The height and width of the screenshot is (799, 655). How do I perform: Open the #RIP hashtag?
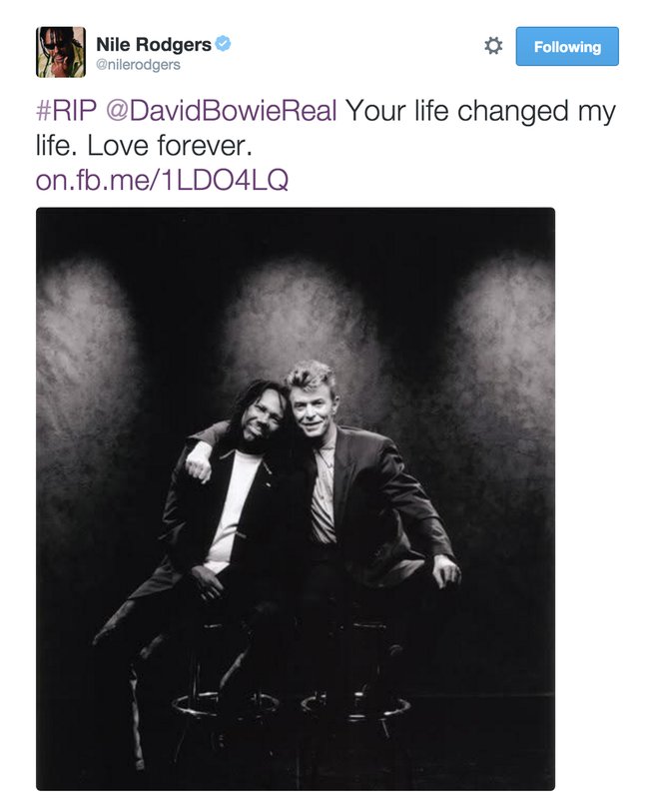point(66,111)
